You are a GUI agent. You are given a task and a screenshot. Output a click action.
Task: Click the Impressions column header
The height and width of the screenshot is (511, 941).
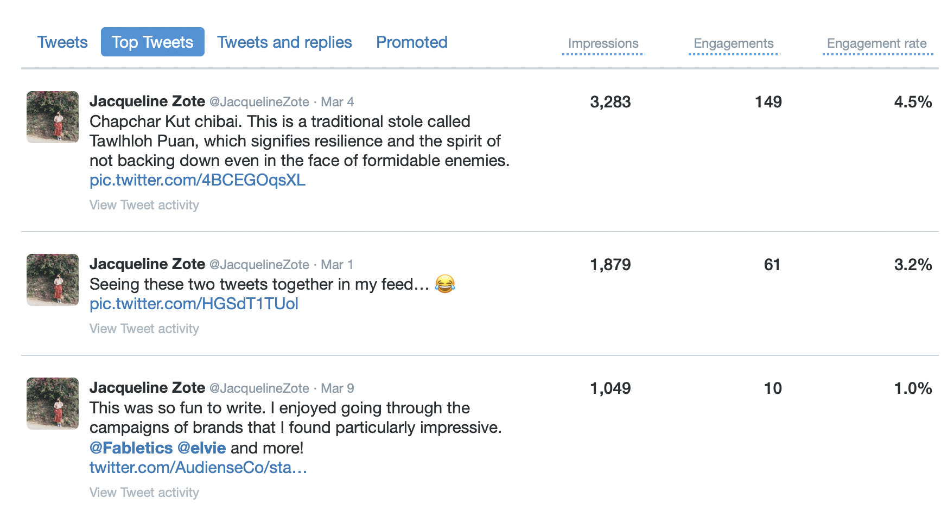[603, 43]
